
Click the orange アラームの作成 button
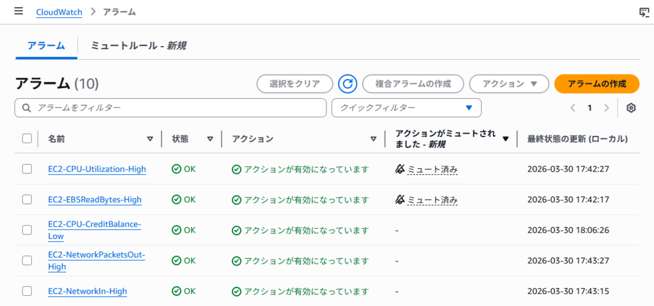[597, 84]
